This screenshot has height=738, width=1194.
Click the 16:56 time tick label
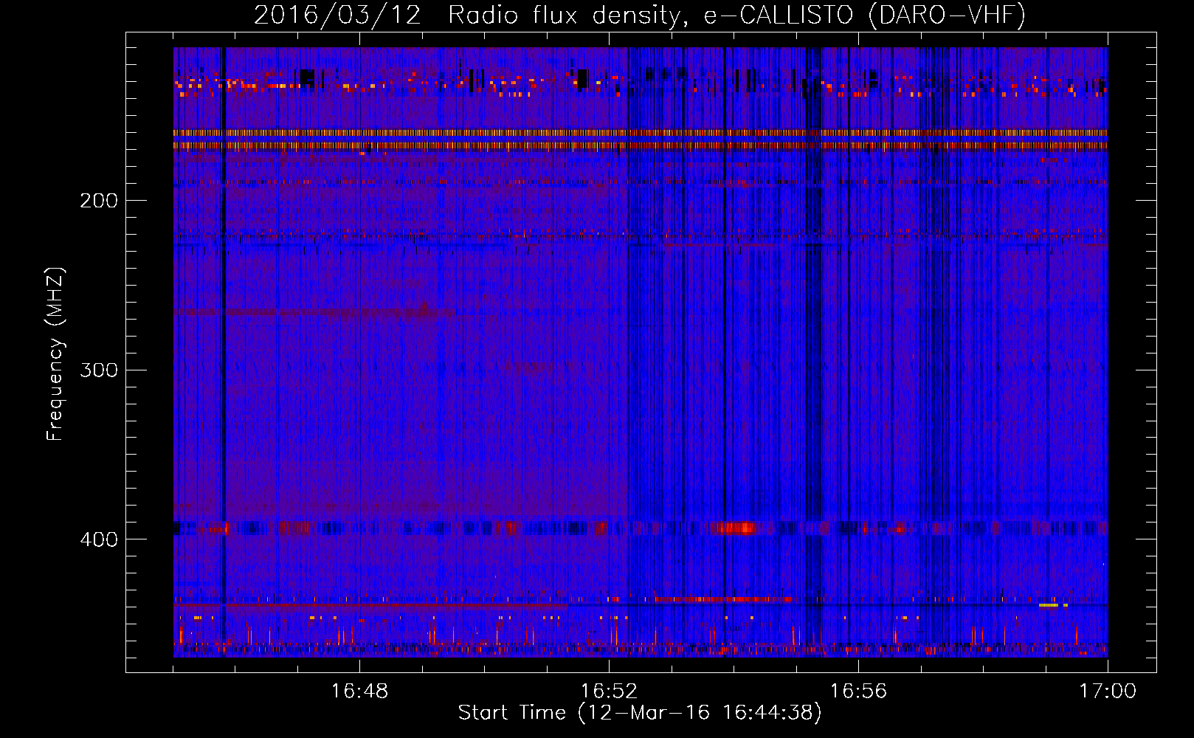tap(858, 692)
